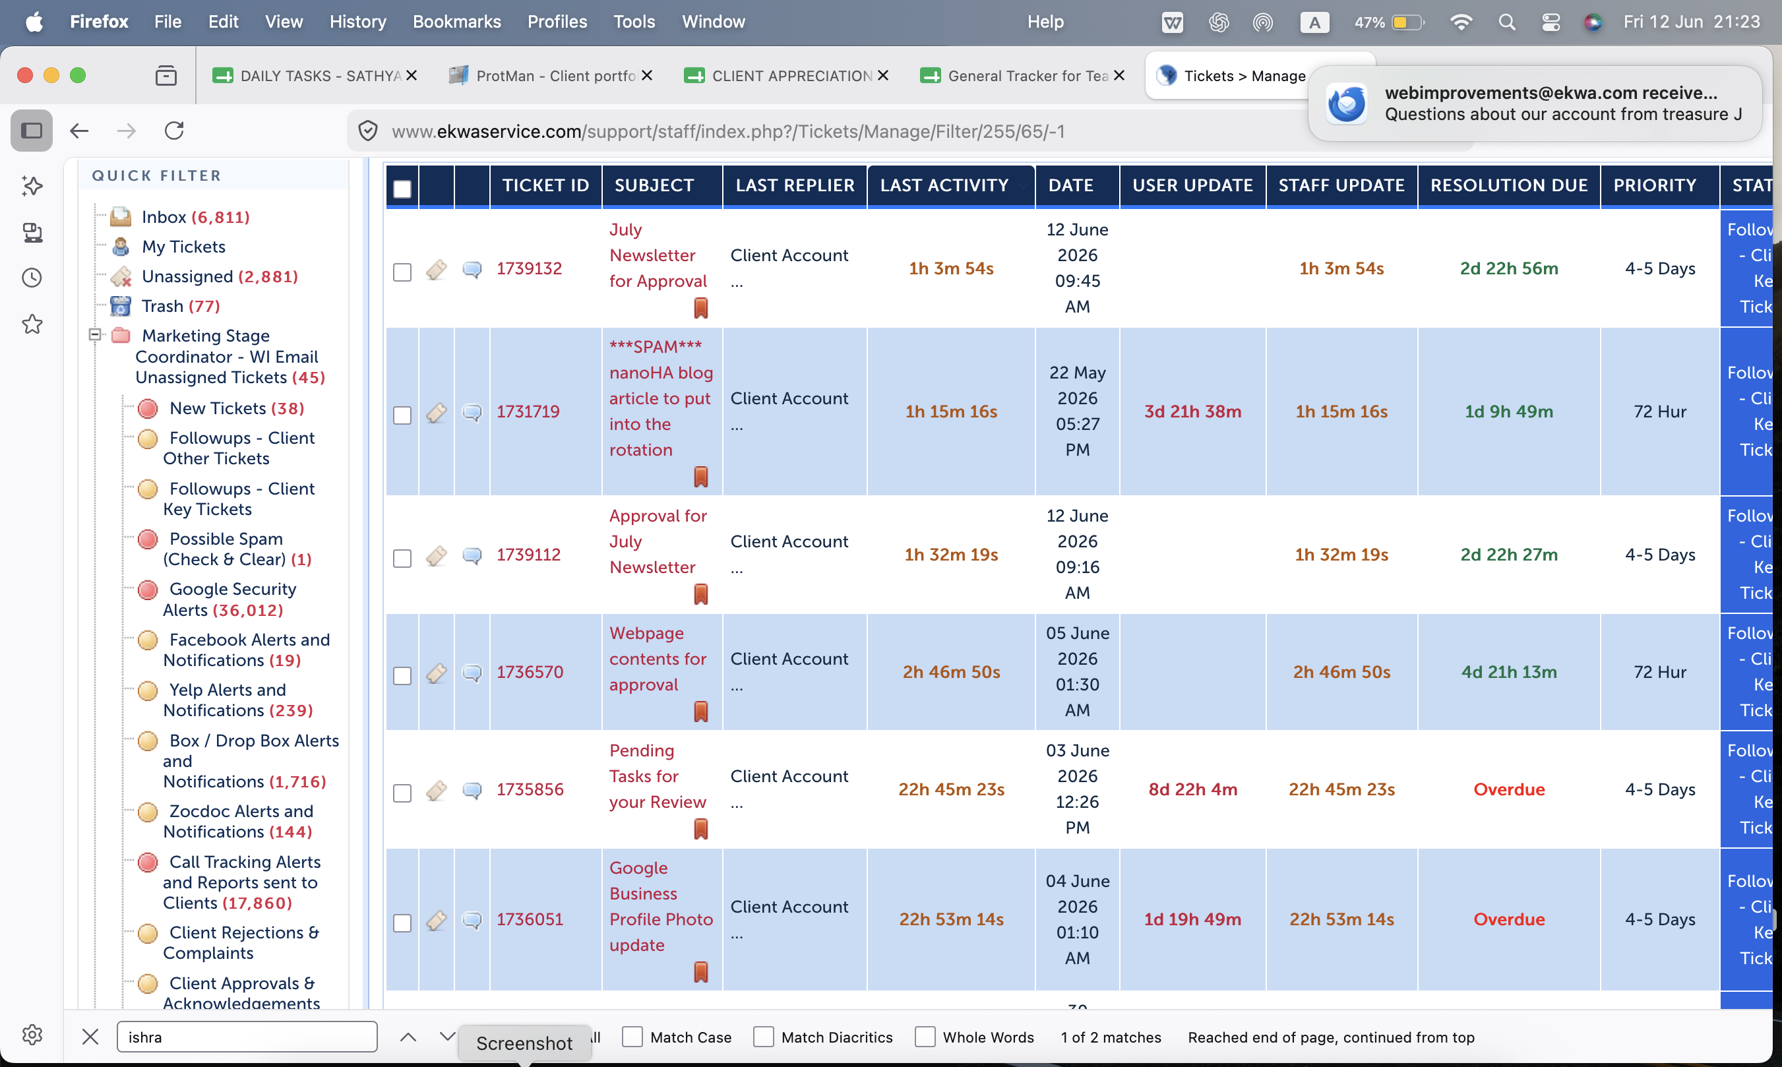Open the ***SPAM*** nanoHA blog article ticket
The width and height of the screenshot is (1782, 1067).
pos(661,398)
